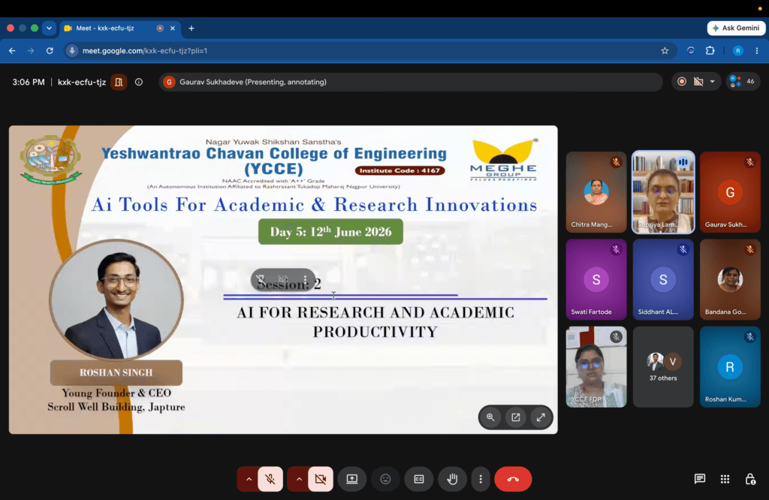Click the Chrome sync refresh icon
Viewport: 769px width, 500px height.
point(691,50)
